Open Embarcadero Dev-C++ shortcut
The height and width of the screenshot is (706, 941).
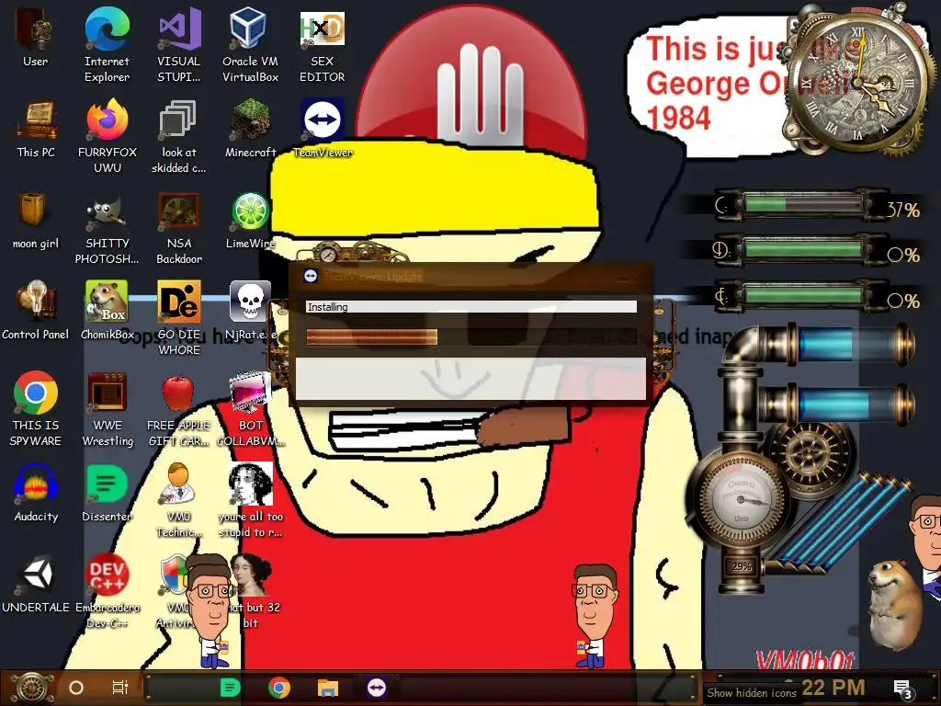(x=108, y=591)
